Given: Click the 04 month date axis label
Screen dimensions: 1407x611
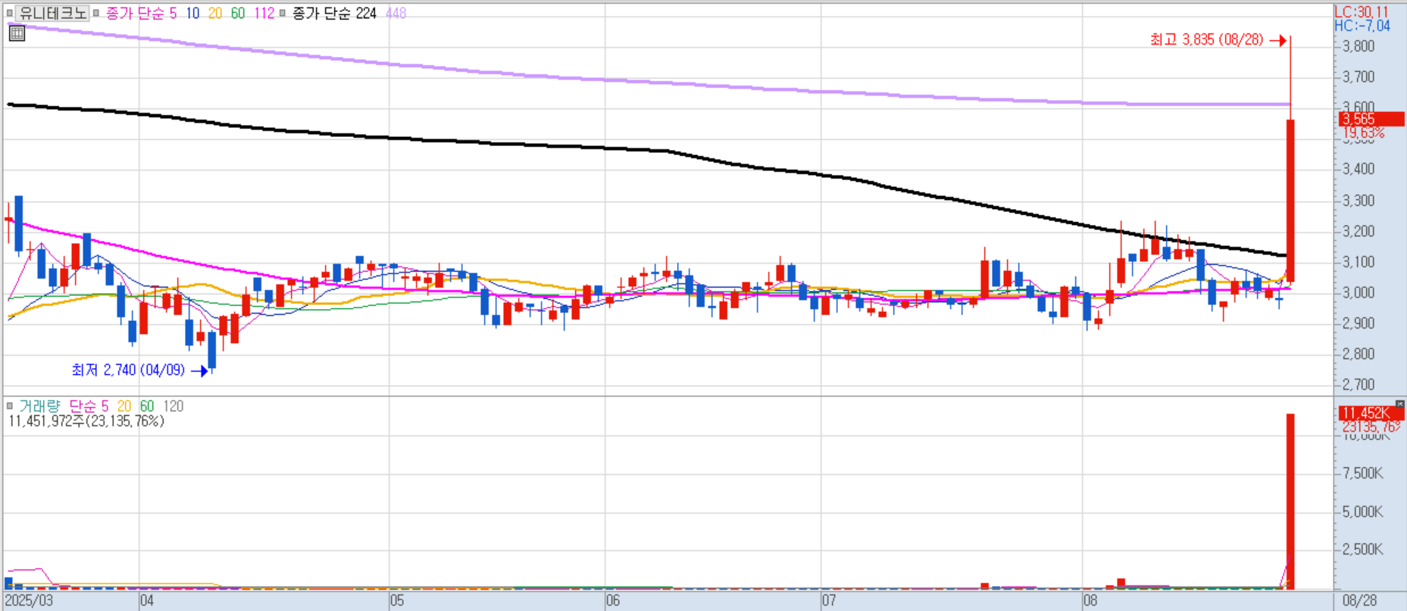Looking at the screenshot, I should (147, 600).
